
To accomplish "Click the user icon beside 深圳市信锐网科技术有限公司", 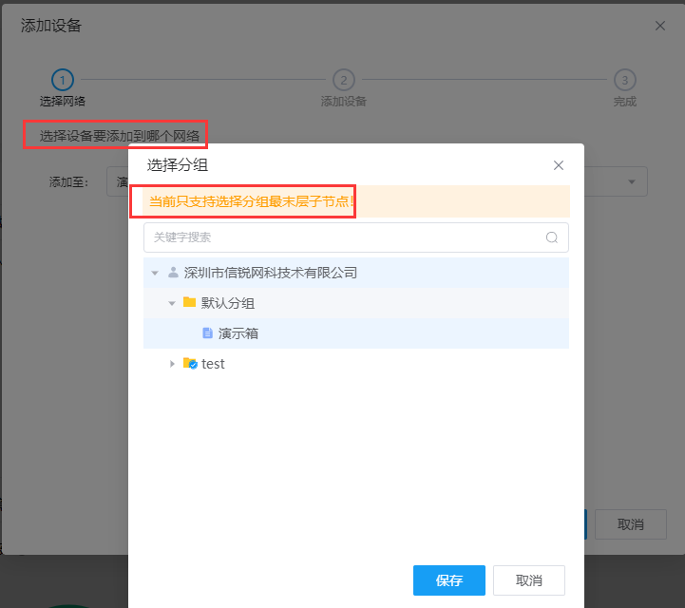I will [173, 273].
